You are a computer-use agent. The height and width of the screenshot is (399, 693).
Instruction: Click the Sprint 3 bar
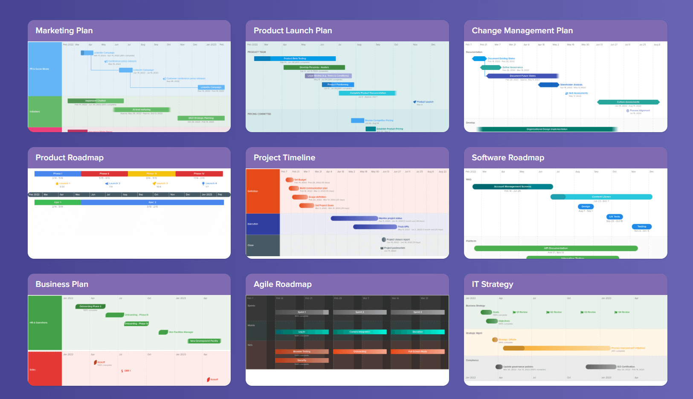(418, 312)
